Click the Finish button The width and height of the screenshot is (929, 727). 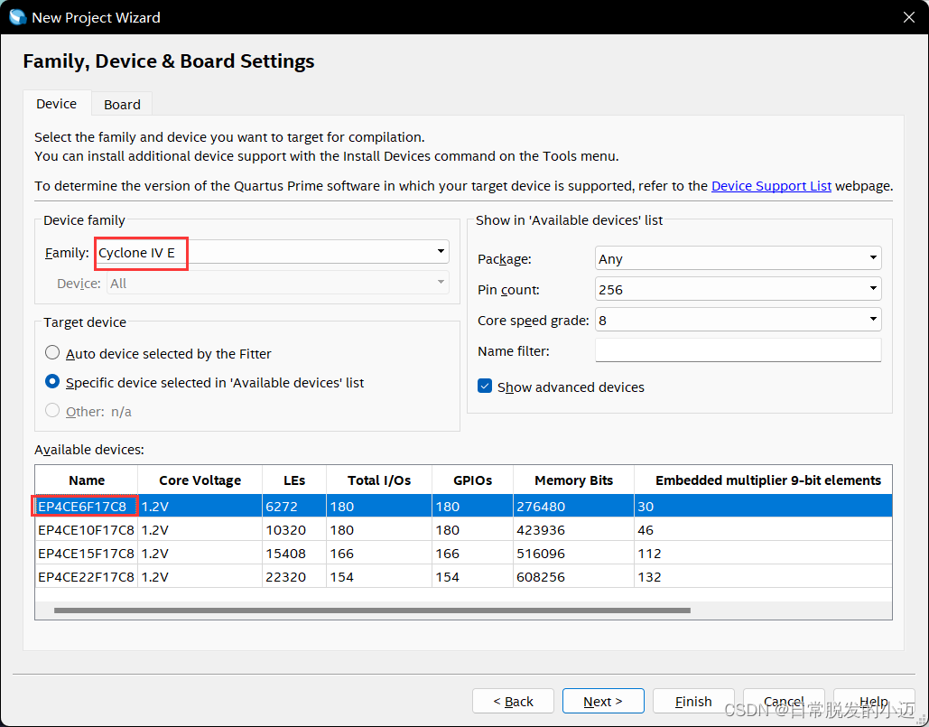point(693,701)
